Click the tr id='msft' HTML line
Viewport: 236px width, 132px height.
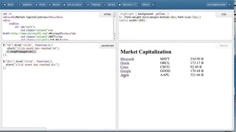[x=25, y=27]
